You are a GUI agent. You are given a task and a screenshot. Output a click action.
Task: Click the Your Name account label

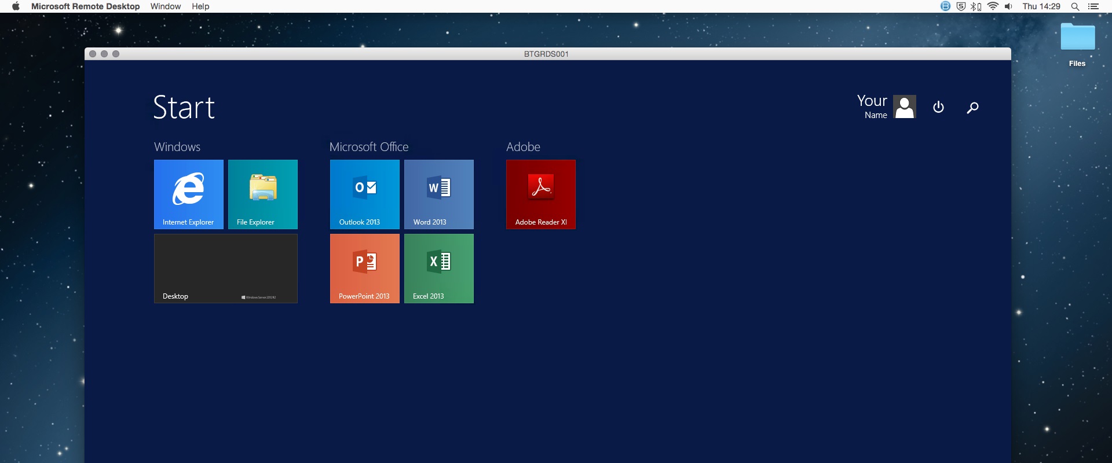pyautogui.click(x=872, y=106)
